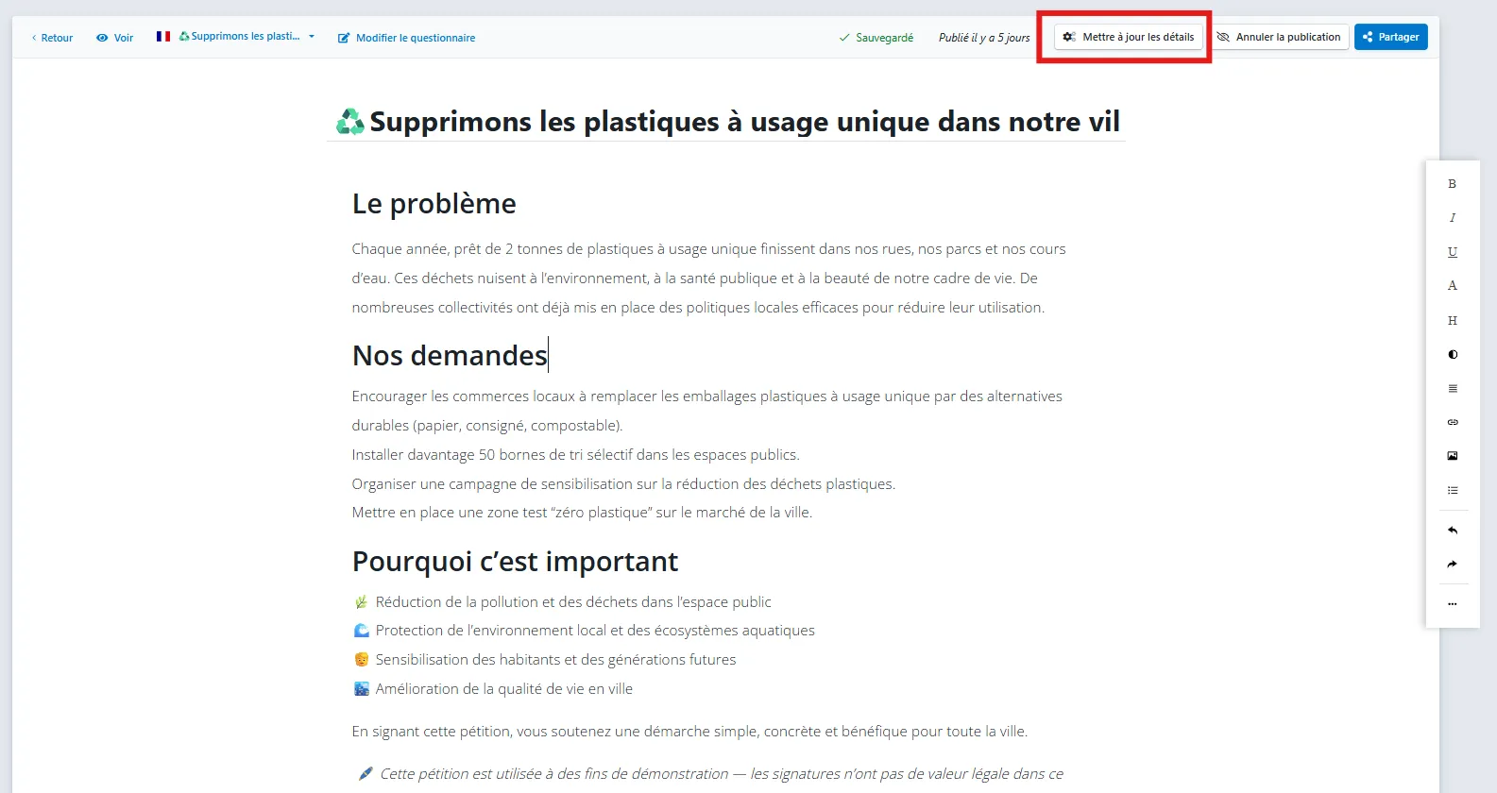This screenshot has width=1497, height=793.
Task: Open the heading (H) format option
Action: [x=1452, y=321]
